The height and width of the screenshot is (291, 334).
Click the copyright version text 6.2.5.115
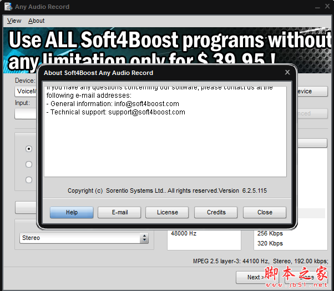coord(254,190)
